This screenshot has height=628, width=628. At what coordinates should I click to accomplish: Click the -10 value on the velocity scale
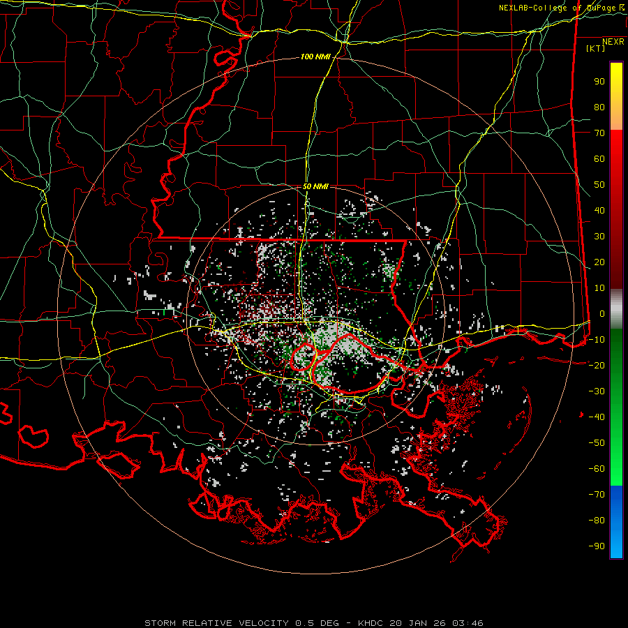pos(597,340)
